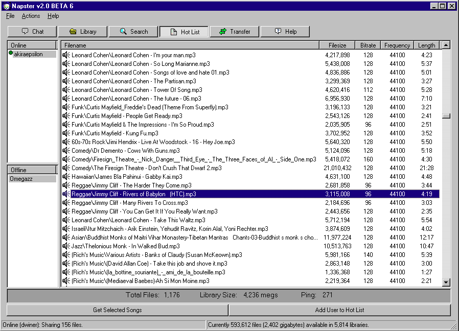Sort by Filesize column header
Screen dimensions: 459x331
coord(337,45)
